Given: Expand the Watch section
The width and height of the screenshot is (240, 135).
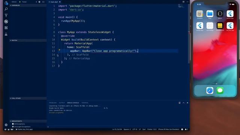Looking at the screenshot, I should click(28, 40).
